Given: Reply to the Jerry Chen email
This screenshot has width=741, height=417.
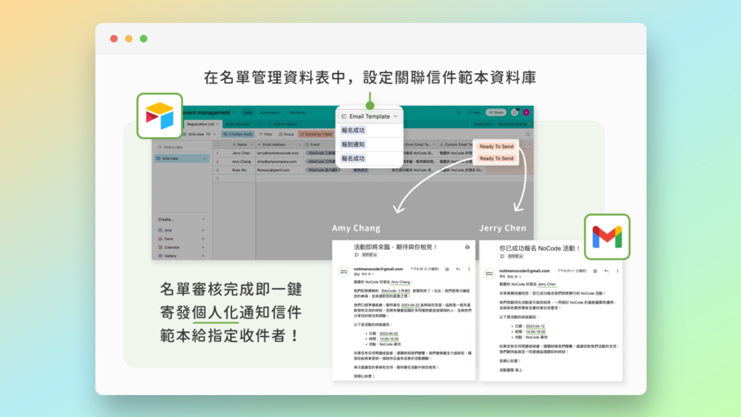Looking at the screenshot, I should 606,271.
